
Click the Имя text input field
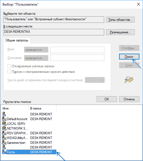(x=77, y=50)
